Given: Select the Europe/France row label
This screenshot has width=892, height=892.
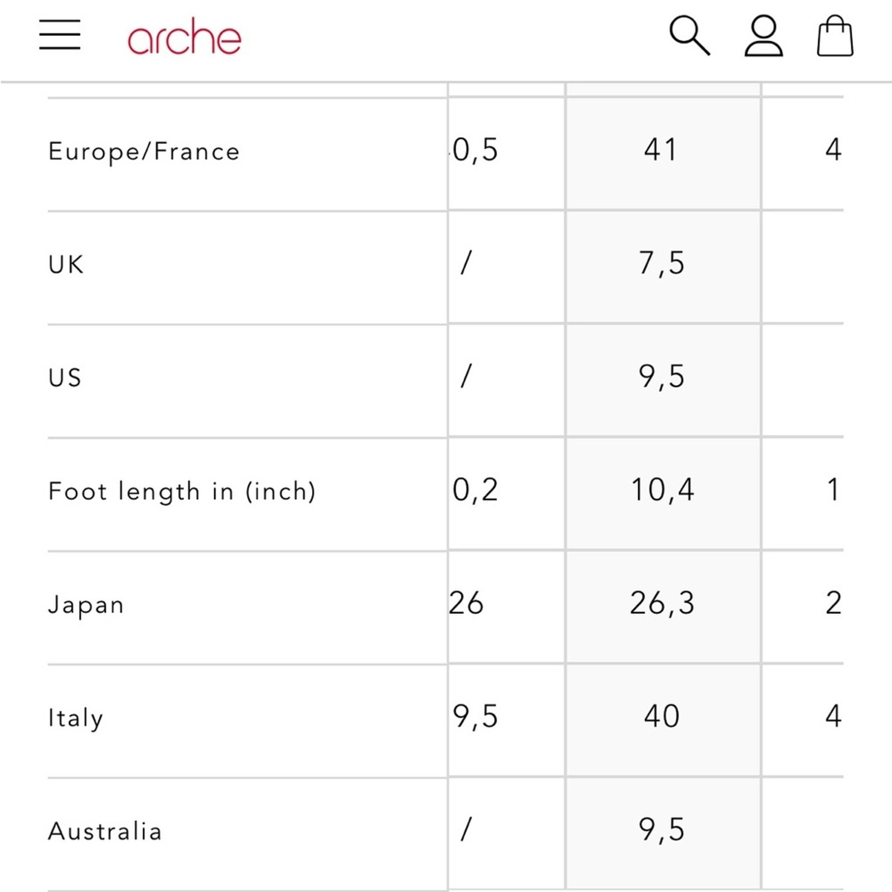Looking at the screenshot, I should click(144, 152).
